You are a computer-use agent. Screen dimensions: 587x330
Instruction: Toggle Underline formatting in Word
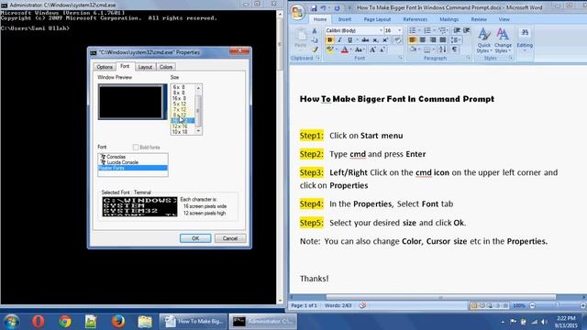click(349, 40)
